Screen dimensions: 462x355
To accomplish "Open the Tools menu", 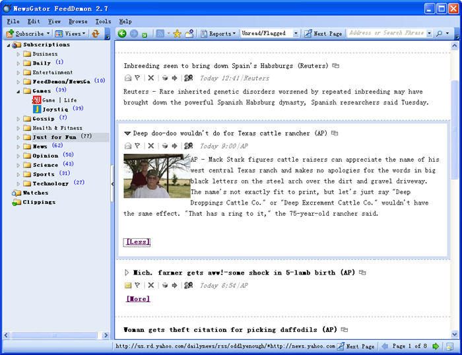I will coord(103,22).
